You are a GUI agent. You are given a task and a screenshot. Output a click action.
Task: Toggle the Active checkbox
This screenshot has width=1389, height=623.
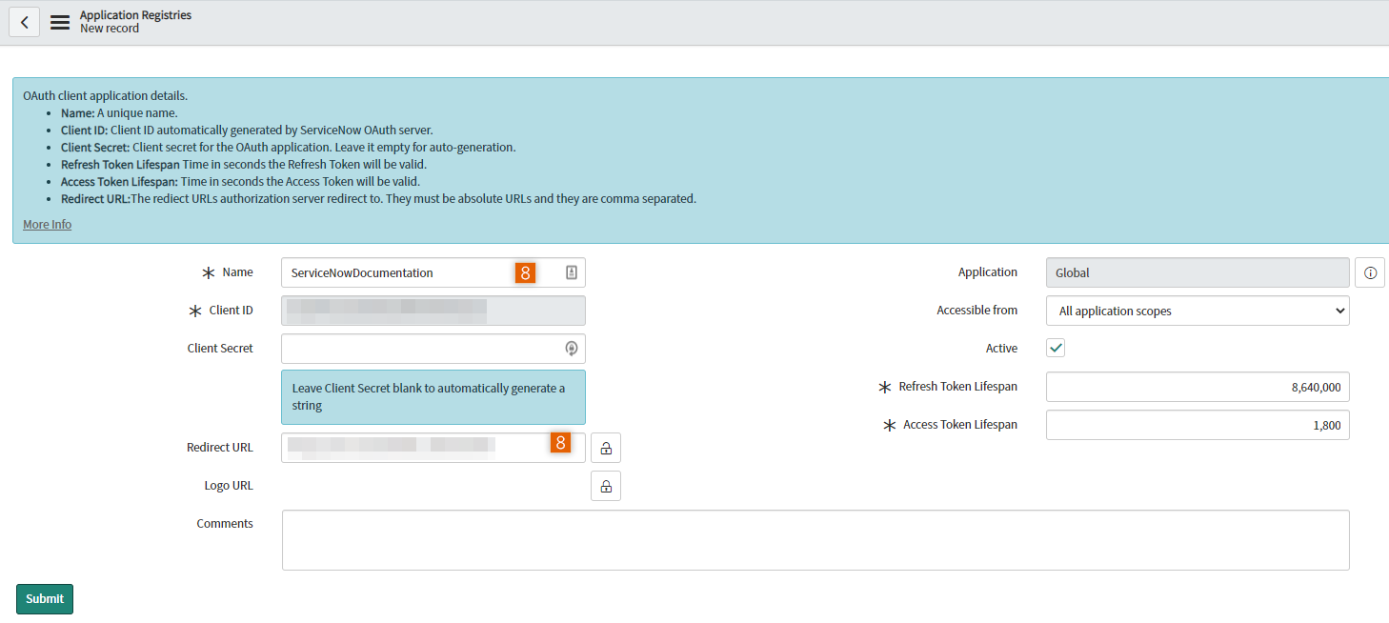(1056, 349)
